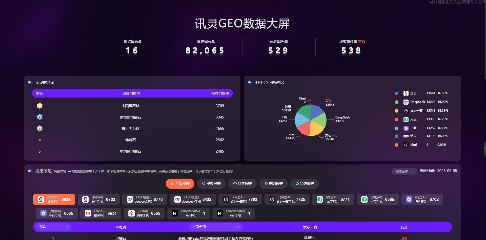Open the 推荐品牌 dropdown

(404, 171)
